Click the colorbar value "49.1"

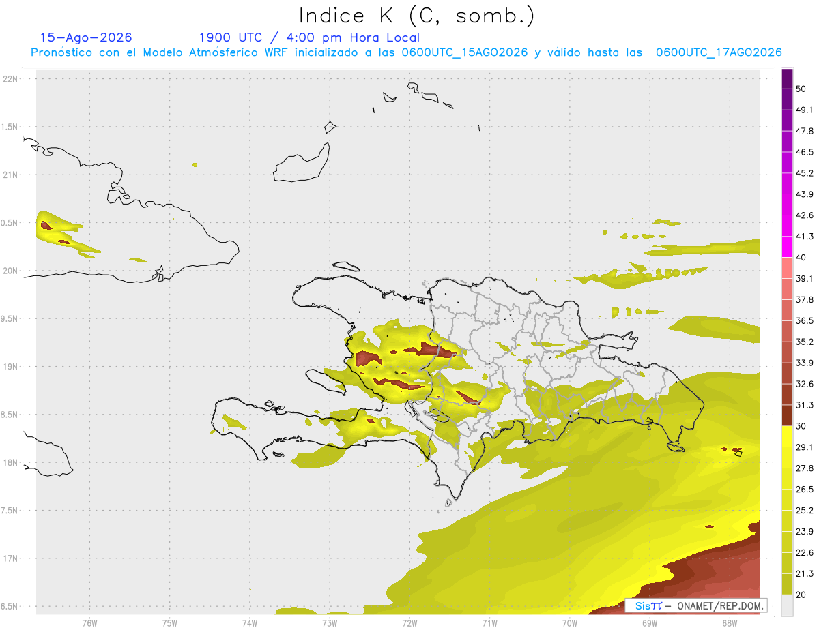pos(805,110)
